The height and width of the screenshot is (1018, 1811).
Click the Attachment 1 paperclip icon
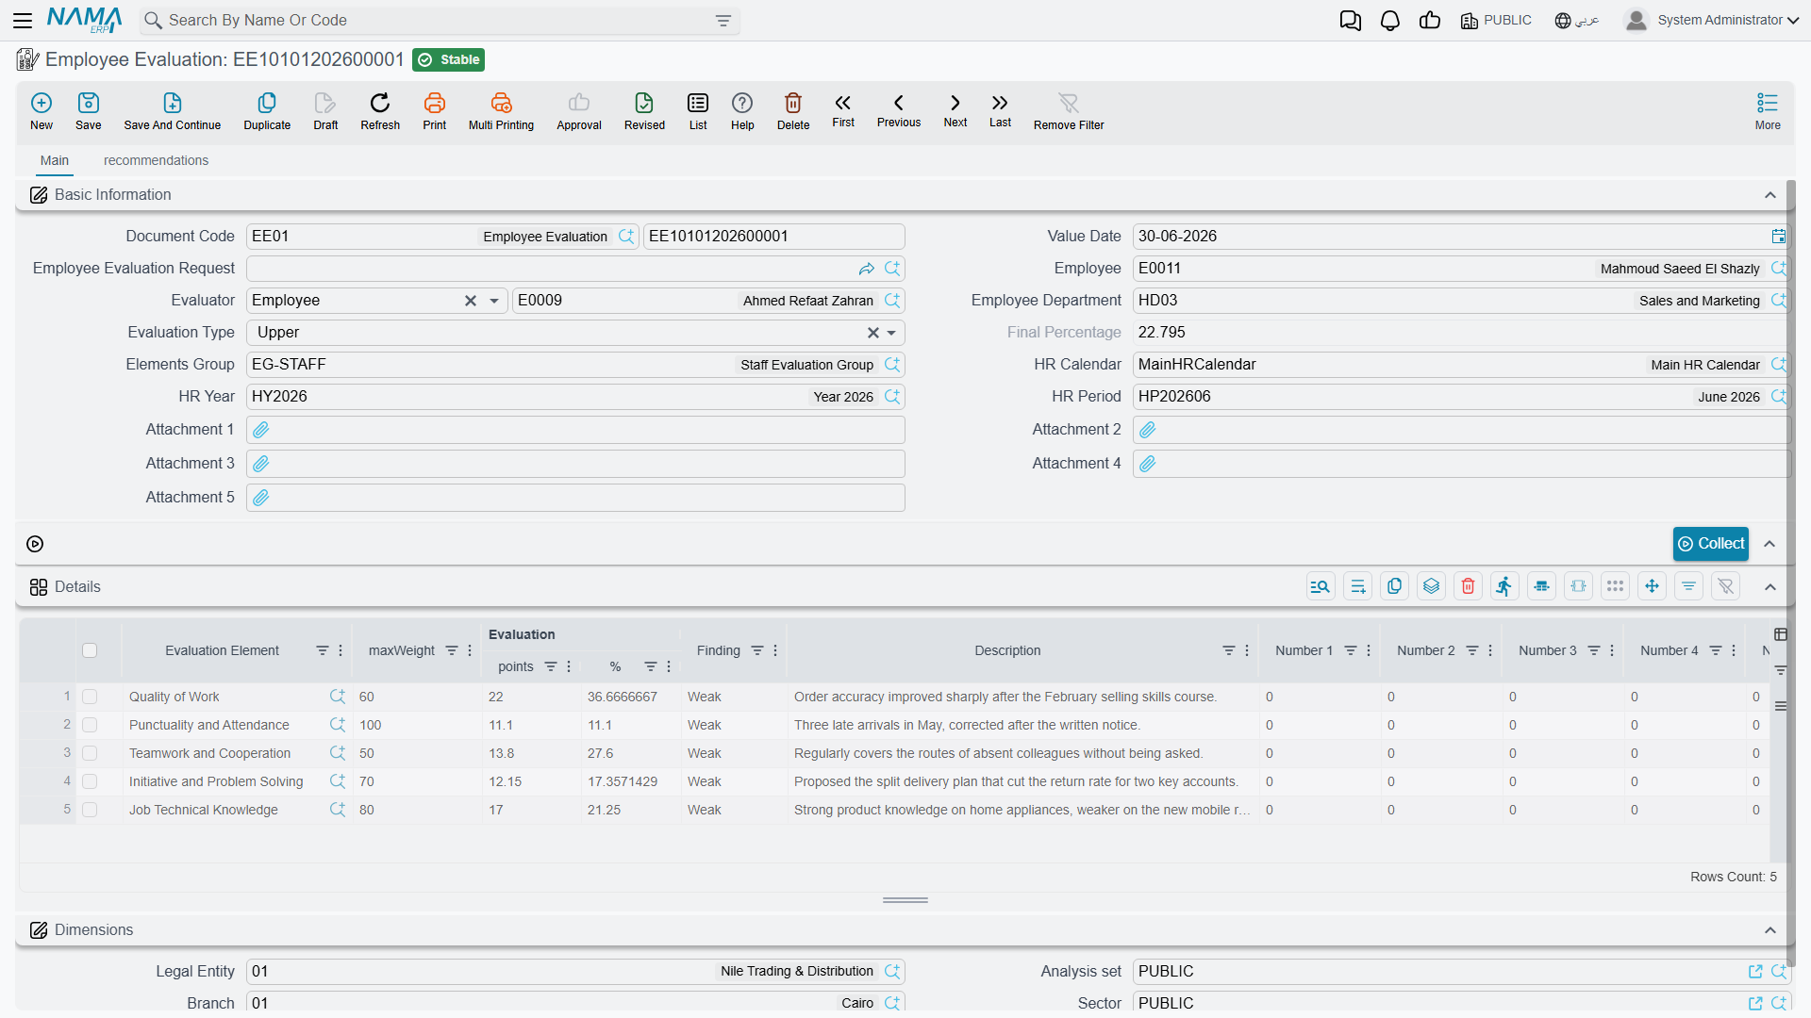tap(261, 430)
